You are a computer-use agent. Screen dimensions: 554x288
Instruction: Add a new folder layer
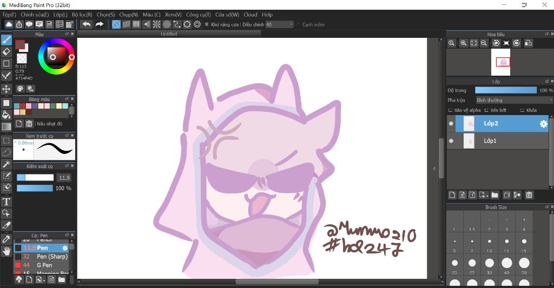[x=494, y=195]
